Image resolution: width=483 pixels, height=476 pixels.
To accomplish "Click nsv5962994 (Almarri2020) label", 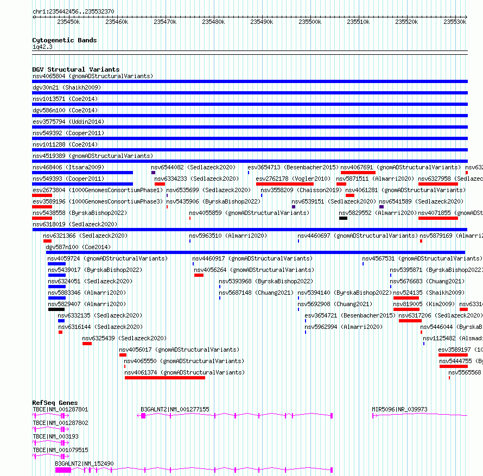I will [x=344, y=327].
